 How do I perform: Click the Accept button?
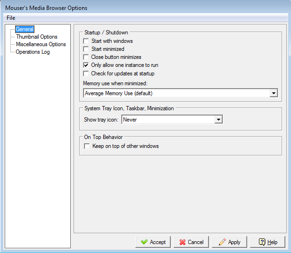tap(153, 242)
